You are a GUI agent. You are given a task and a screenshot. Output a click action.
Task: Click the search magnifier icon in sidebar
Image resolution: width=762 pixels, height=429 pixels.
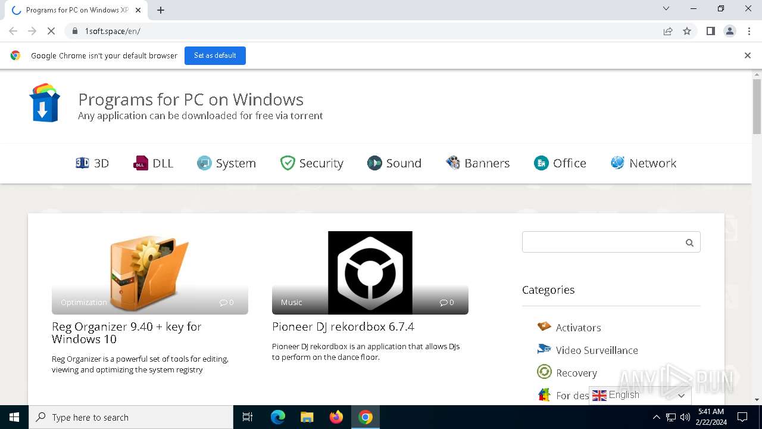pos(689,243)
